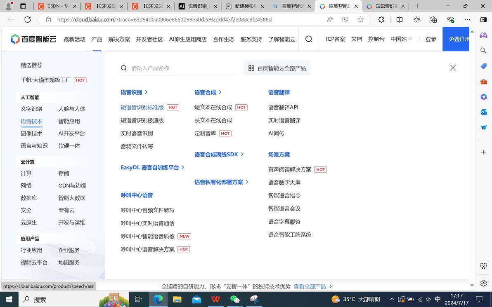Open the new tab plus button

[417, 6]
